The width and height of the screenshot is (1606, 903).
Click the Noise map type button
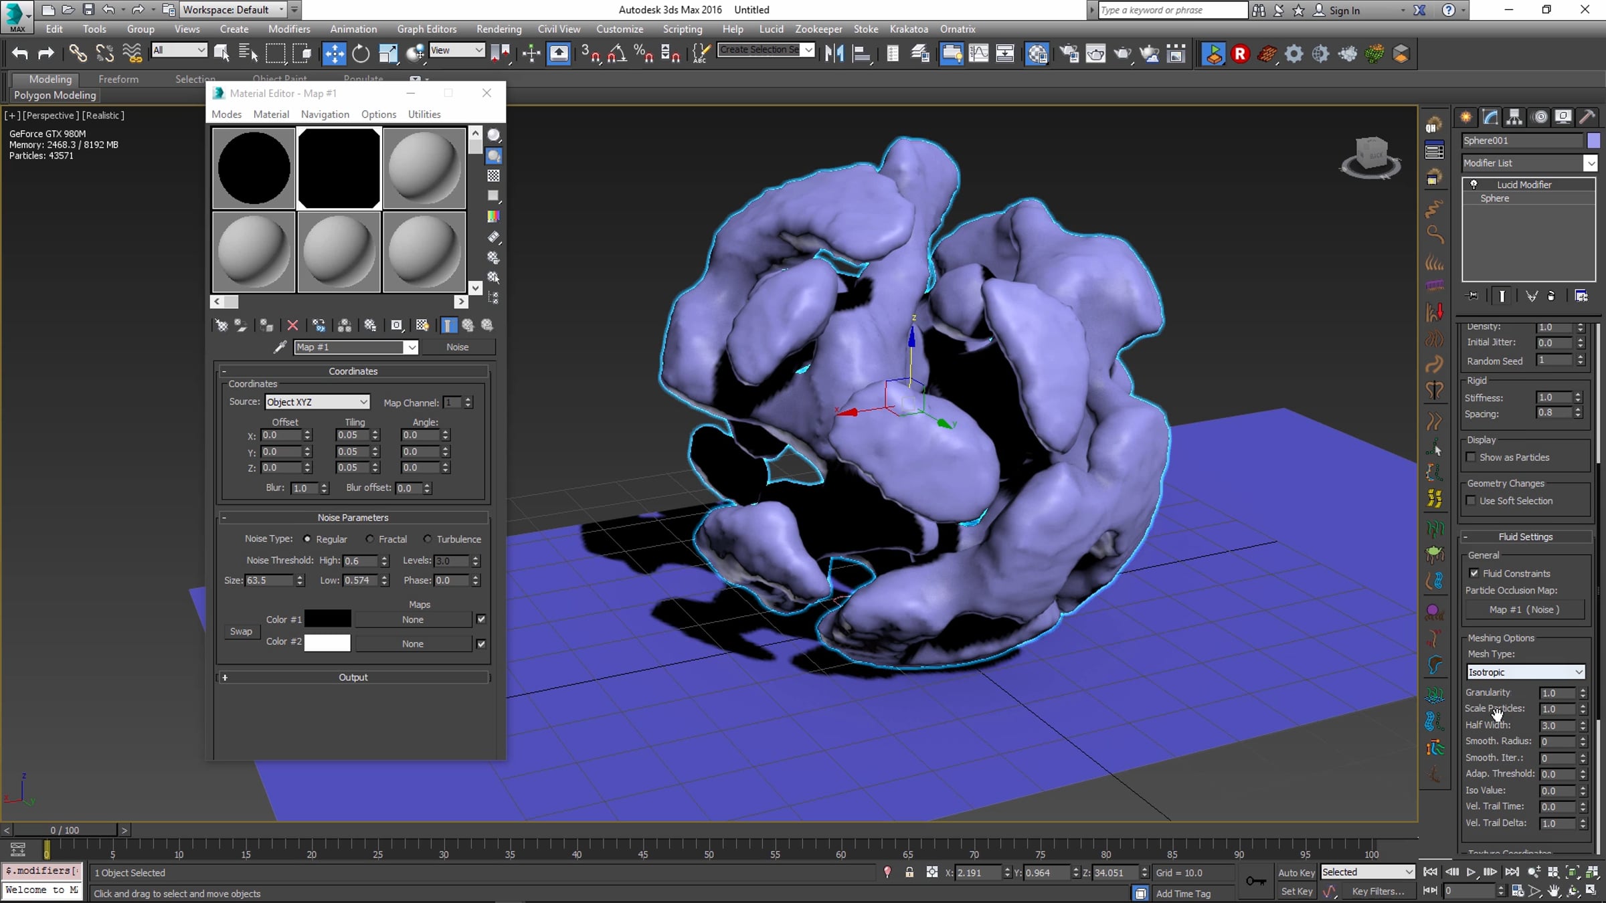[458, 347]
